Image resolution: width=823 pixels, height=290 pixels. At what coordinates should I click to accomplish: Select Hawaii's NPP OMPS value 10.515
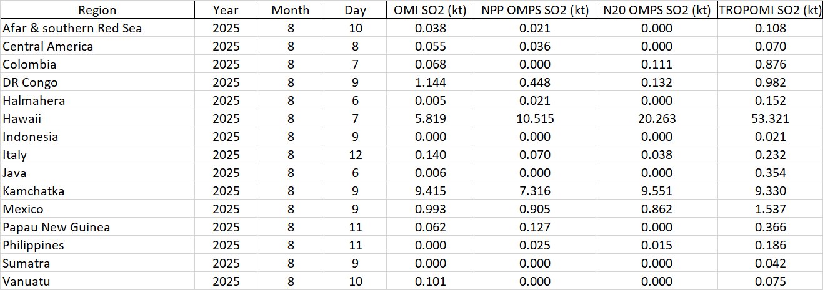coord(535,118)
